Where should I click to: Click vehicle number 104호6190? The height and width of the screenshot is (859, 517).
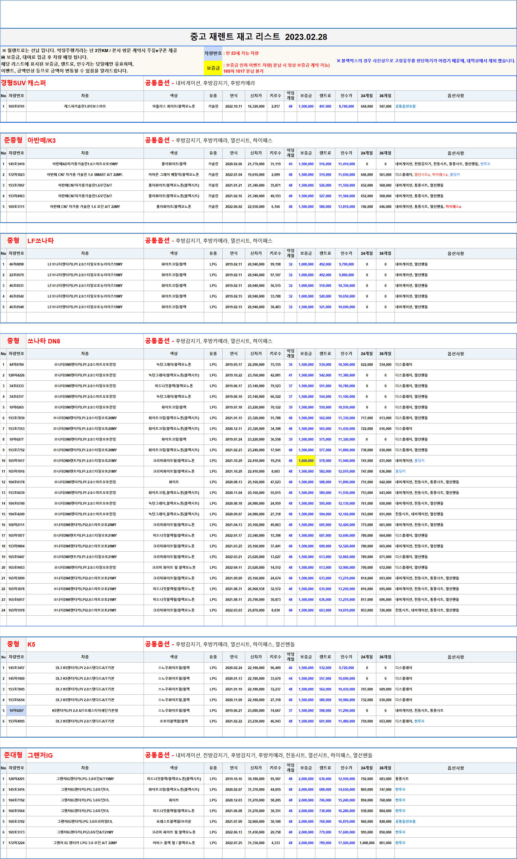16,503
